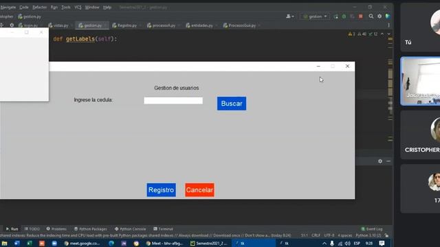Click the CRISTOPHER participant tile in Meet

(420, 135)
